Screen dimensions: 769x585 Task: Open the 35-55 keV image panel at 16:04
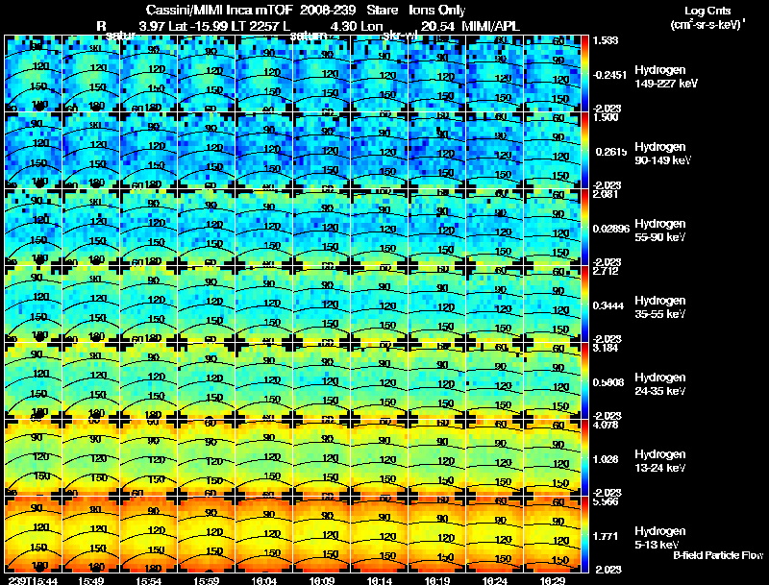point(263,305)
